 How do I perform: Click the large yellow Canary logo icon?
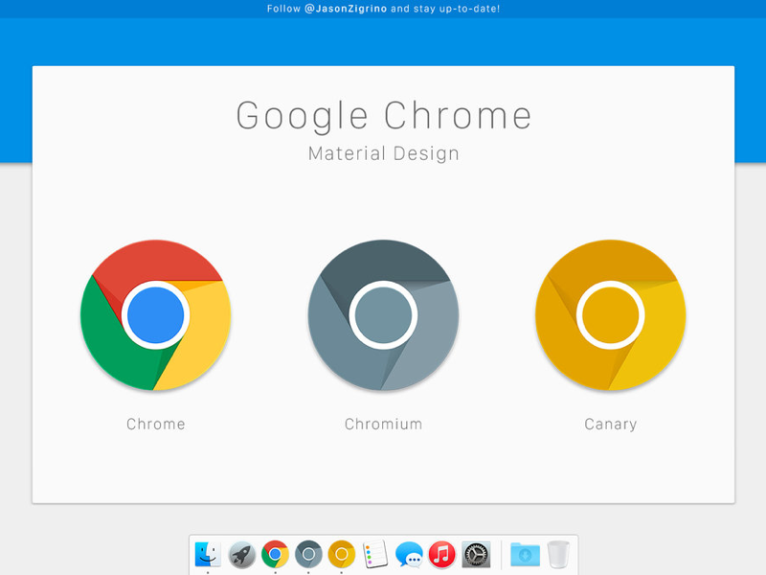pos(610,315)
